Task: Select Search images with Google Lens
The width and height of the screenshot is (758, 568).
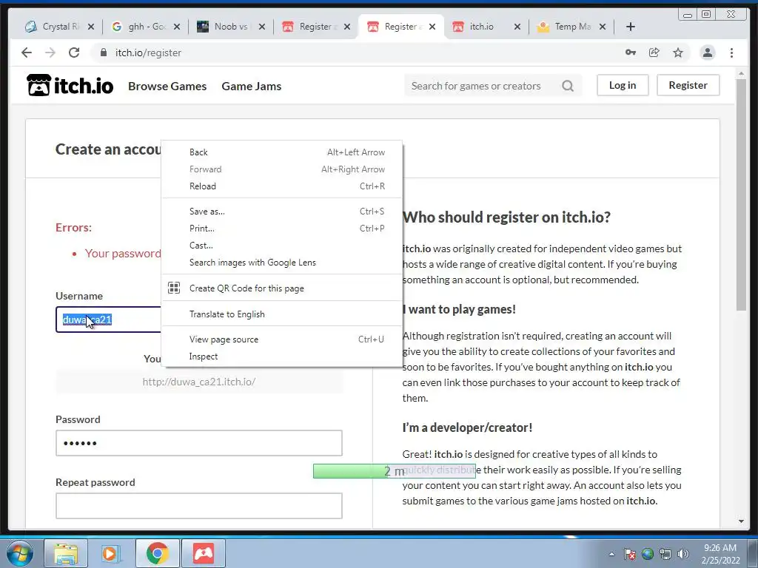Action: pos(282,263)
